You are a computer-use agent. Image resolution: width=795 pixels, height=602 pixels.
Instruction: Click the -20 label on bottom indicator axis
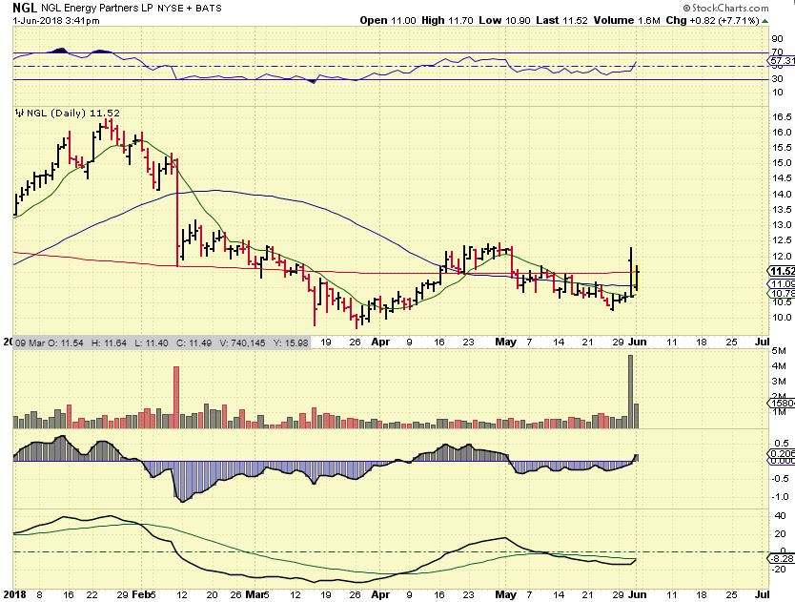pyautogui.click(x=779, y=569)
